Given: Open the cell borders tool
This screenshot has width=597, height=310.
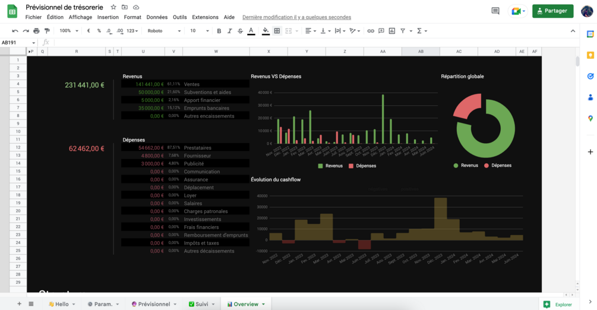Looking at the screenshot, I should [x=277, y=31].
